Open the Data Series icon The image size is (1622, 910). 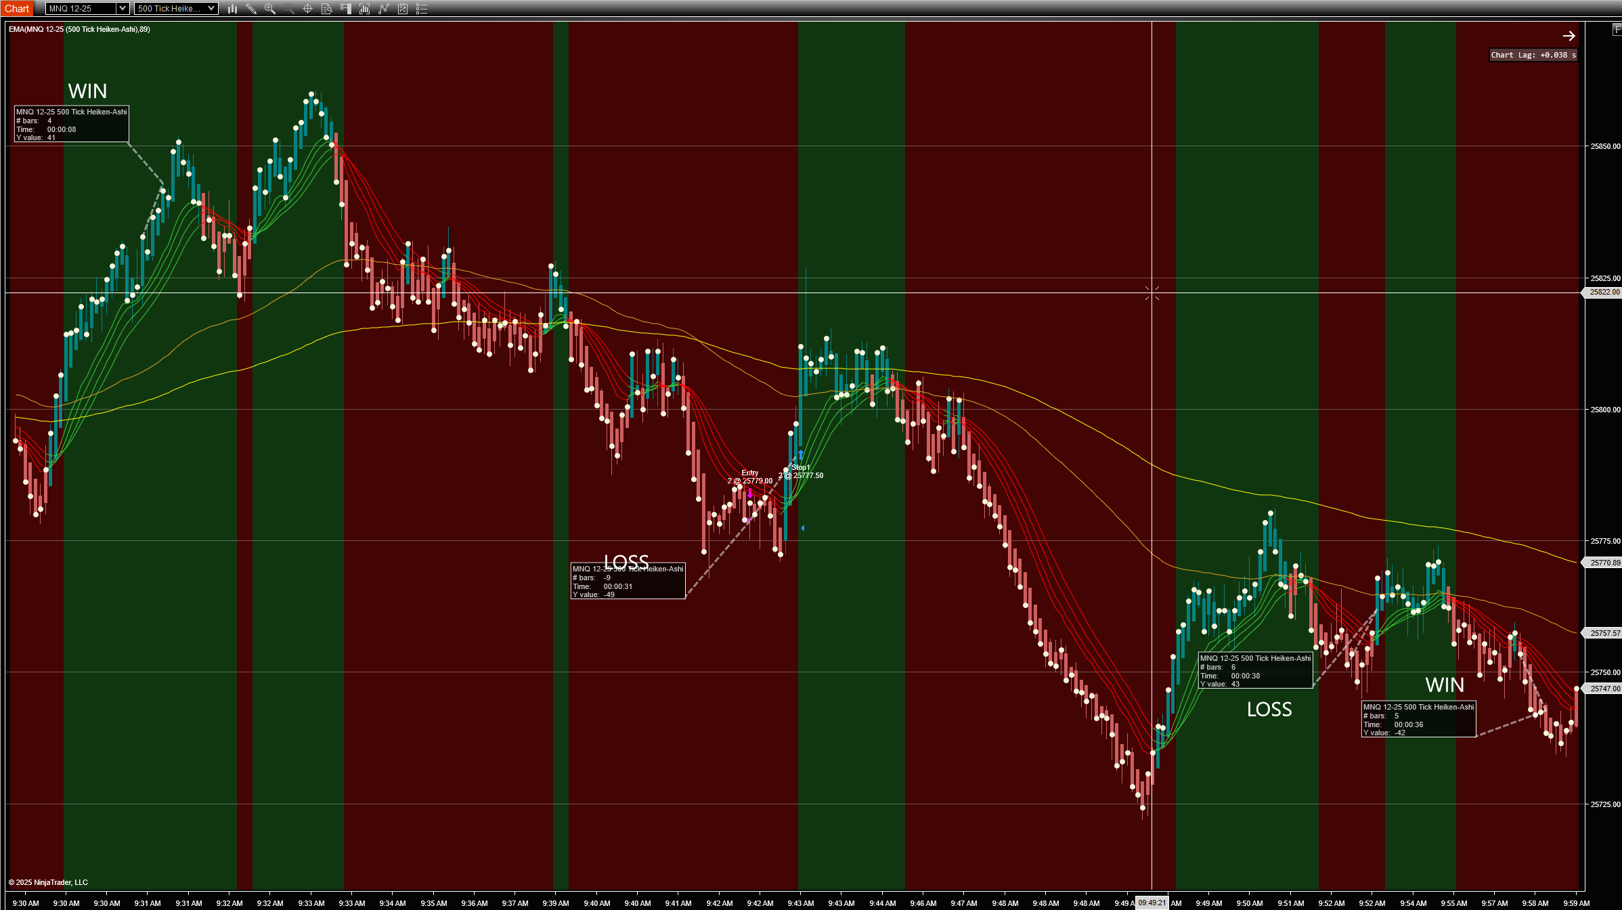[364, 9]
